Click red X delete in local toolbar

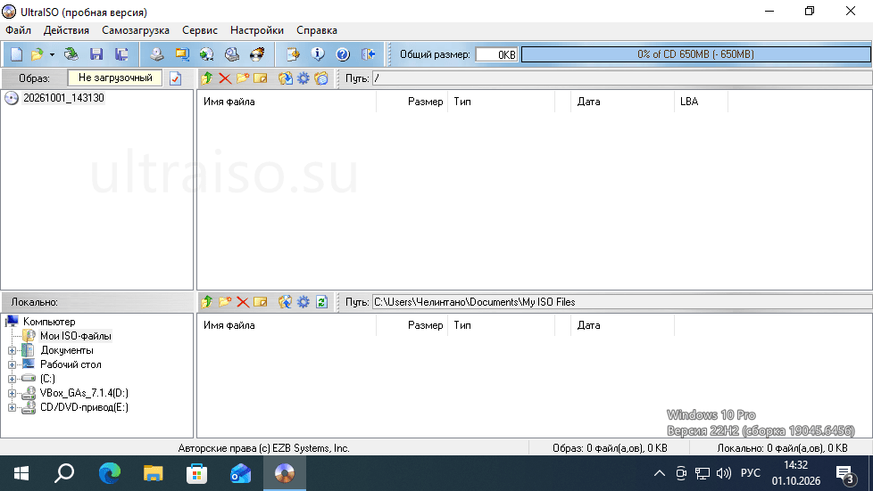pyautogui.click(x=243, y=302)
